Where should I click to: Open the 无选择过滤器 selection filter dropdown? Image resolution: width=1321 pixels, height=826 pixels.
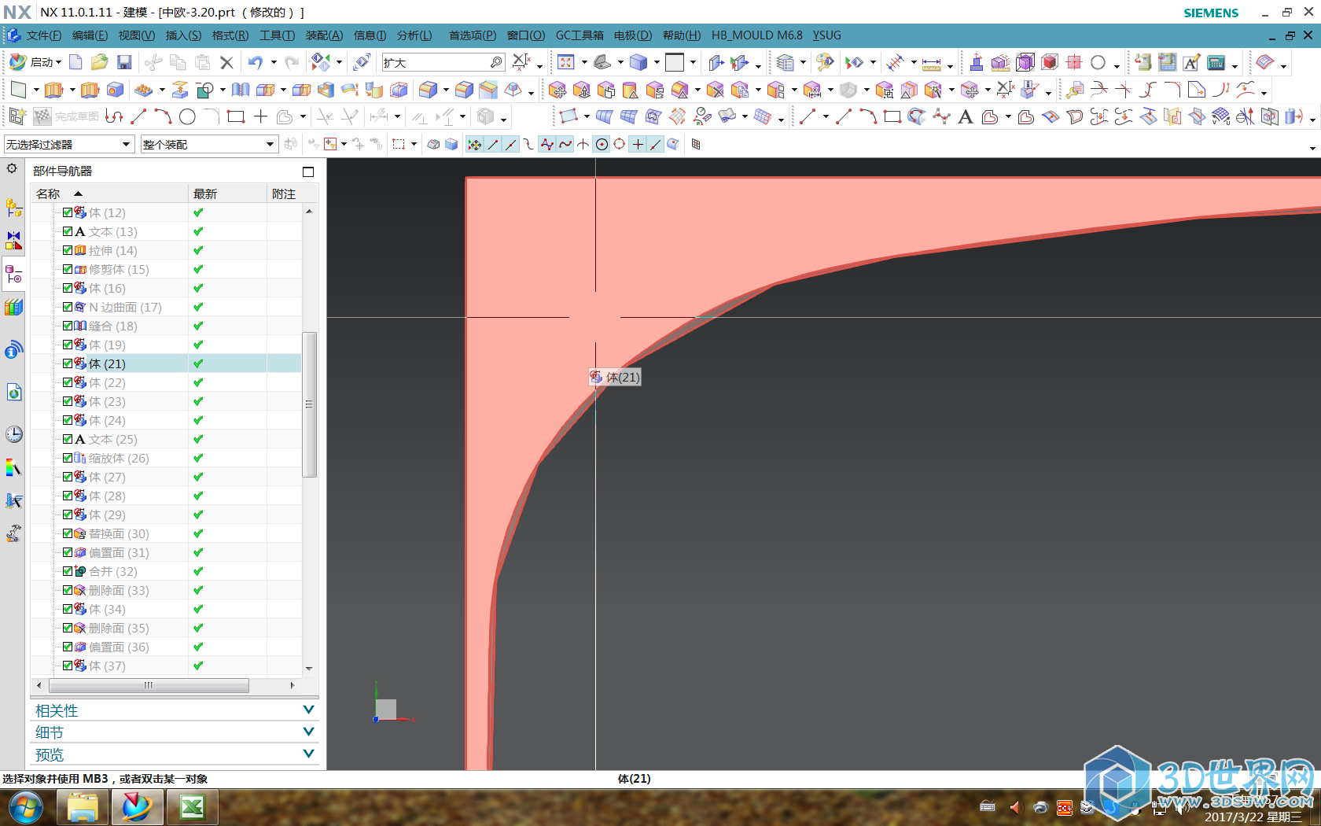[x=68, y=144]
